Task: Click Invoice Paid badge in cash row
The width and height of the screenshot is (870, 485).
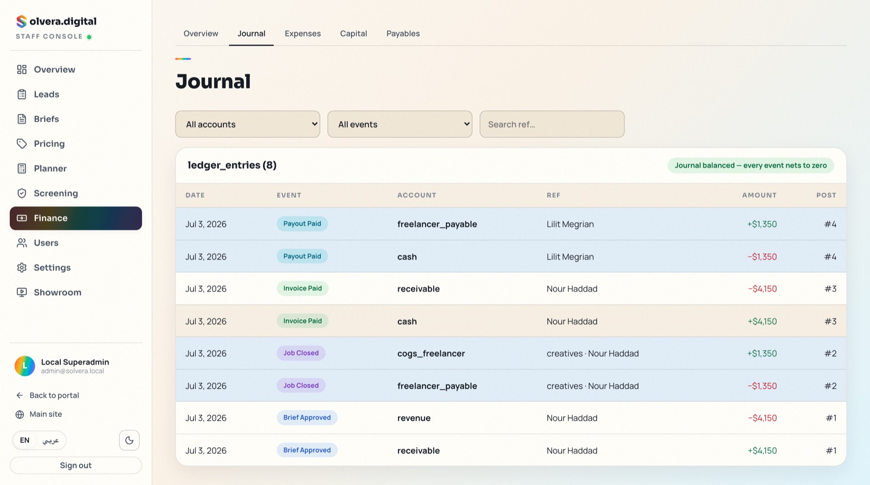Action: pyautogui.click(x=303, y=321)
